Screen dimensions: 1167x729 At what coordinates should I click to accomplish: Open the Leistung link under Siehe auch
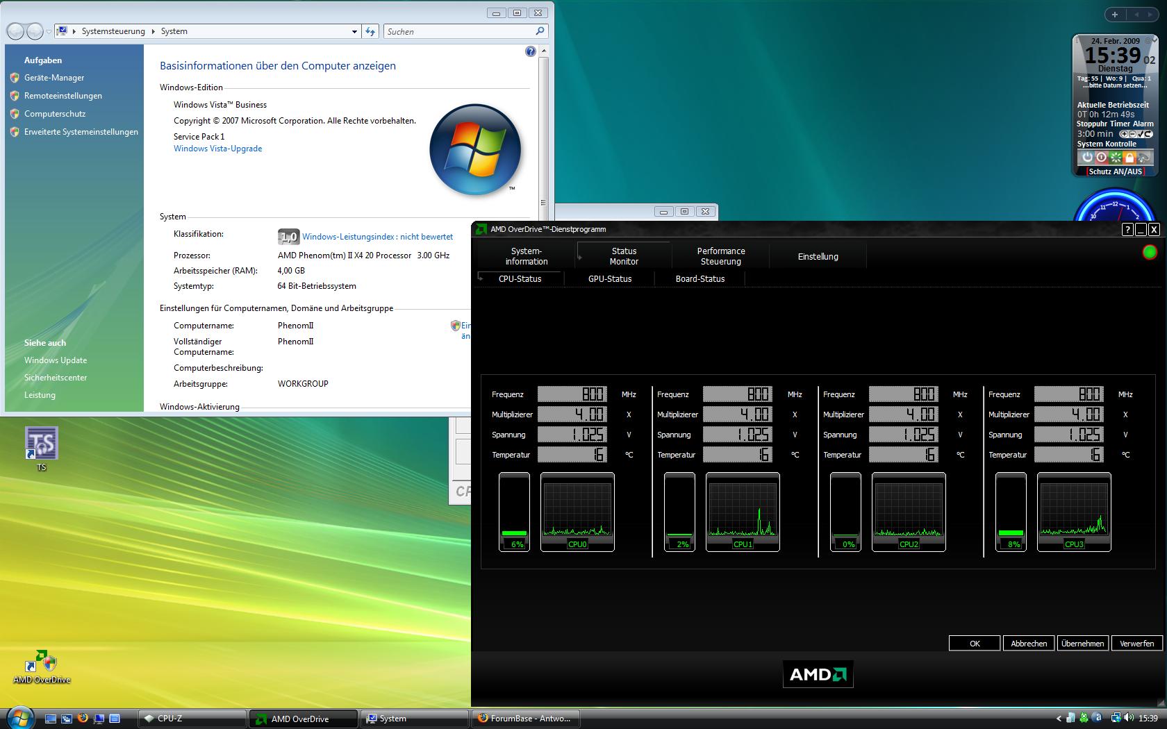pos(40,395)
